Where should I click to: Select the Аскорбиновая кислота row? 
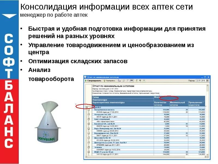(149, 110)
